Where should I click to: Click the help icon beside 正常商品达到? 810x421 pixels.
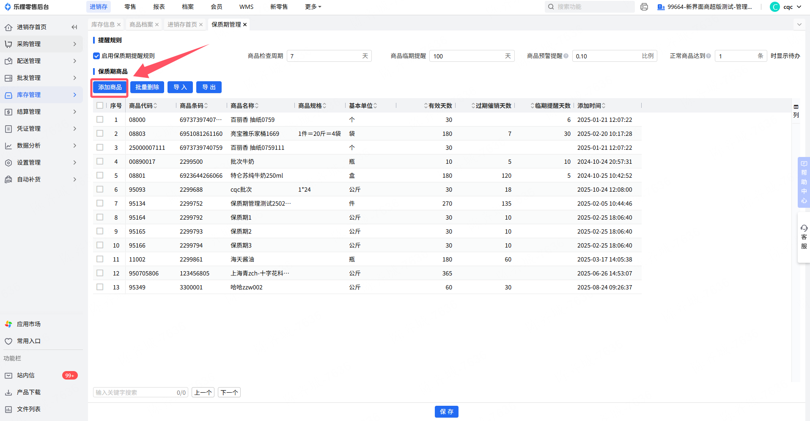click(708, 56)
